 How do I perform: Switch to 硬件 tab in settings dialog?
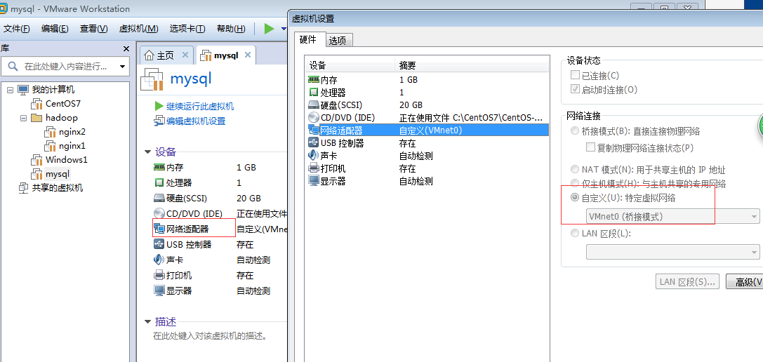pos(308,40)
